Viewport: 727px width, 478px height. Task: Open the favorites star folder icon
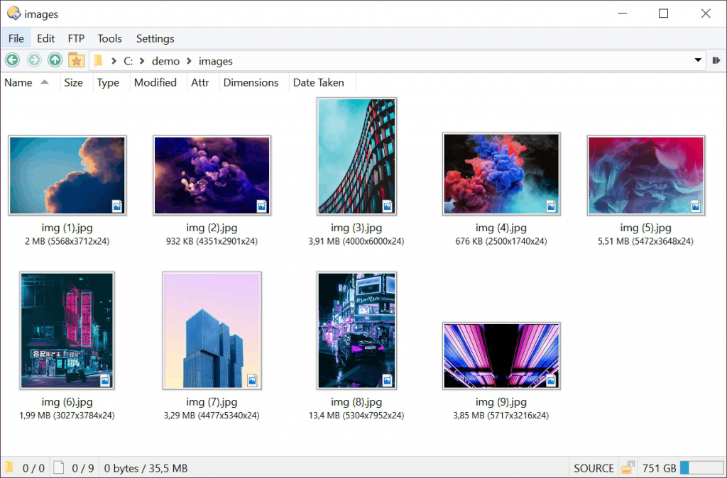77,60
